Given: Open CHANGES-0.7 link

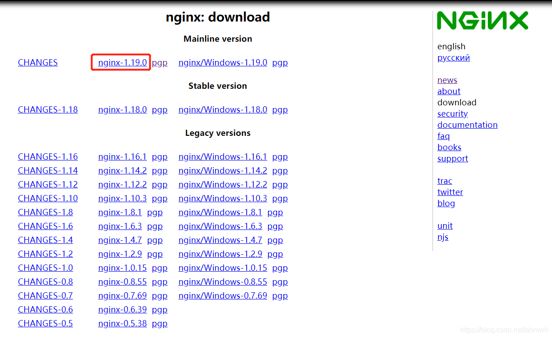Looking at the screenshot, I should [45, 296].
